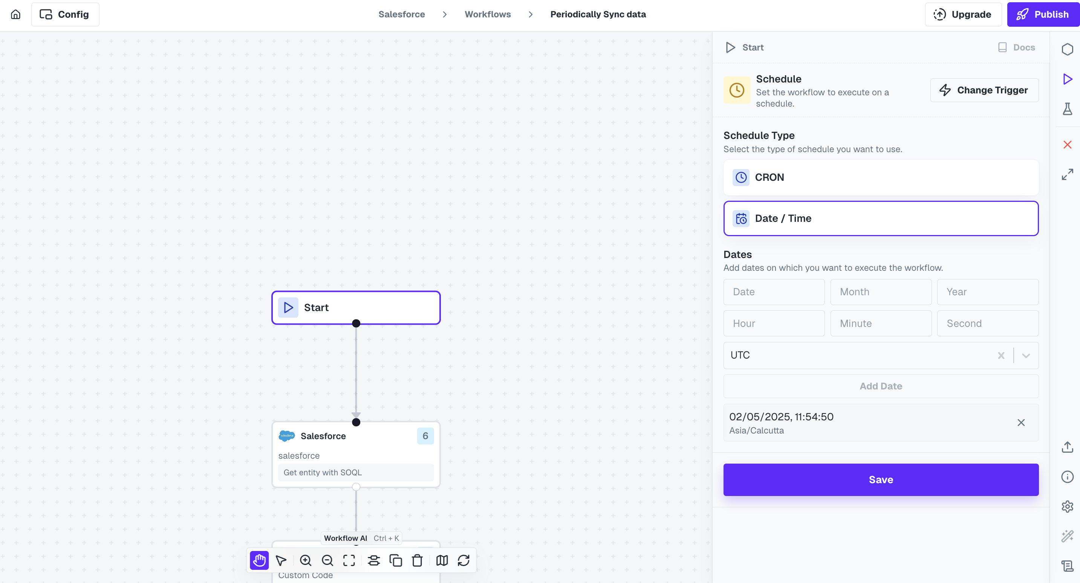This screenshot has width=1080, height=583.
Task: Click the zoom out magnifier icon
Action: [327, 560]
